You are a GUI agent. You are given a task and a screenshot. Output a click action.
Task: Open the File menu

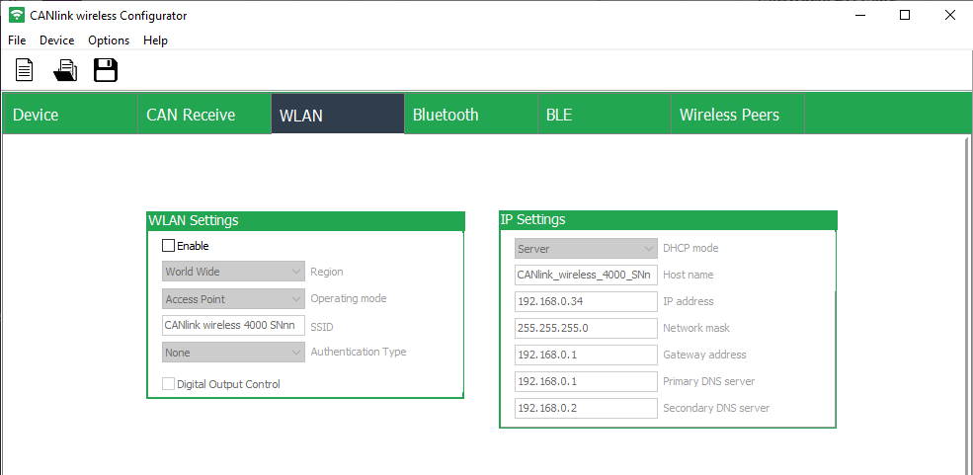pos(17,40)
